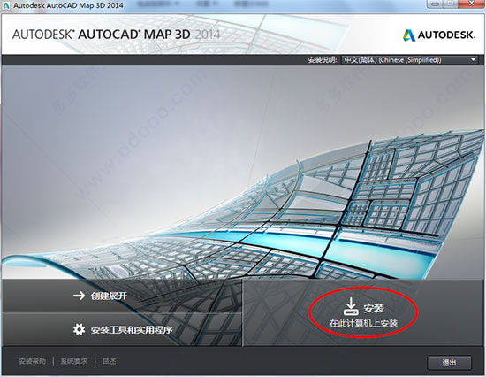Click 在此计算机上安装 install button
Image resolution: width=486 pixels, height=377 pixels.
pyautogui.click(x=363, y=312)
